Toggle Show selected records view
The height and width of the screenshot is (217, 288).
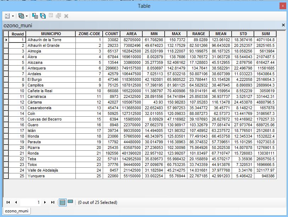(x=70, y=202)
